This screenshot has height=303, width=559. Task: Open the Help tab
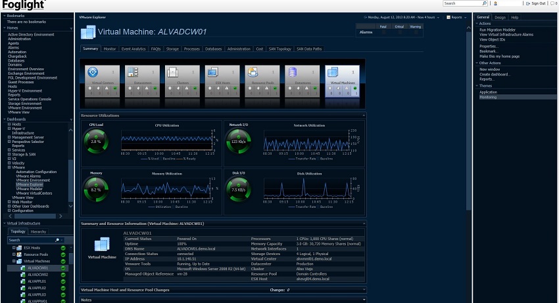click(x=514, y=17)
